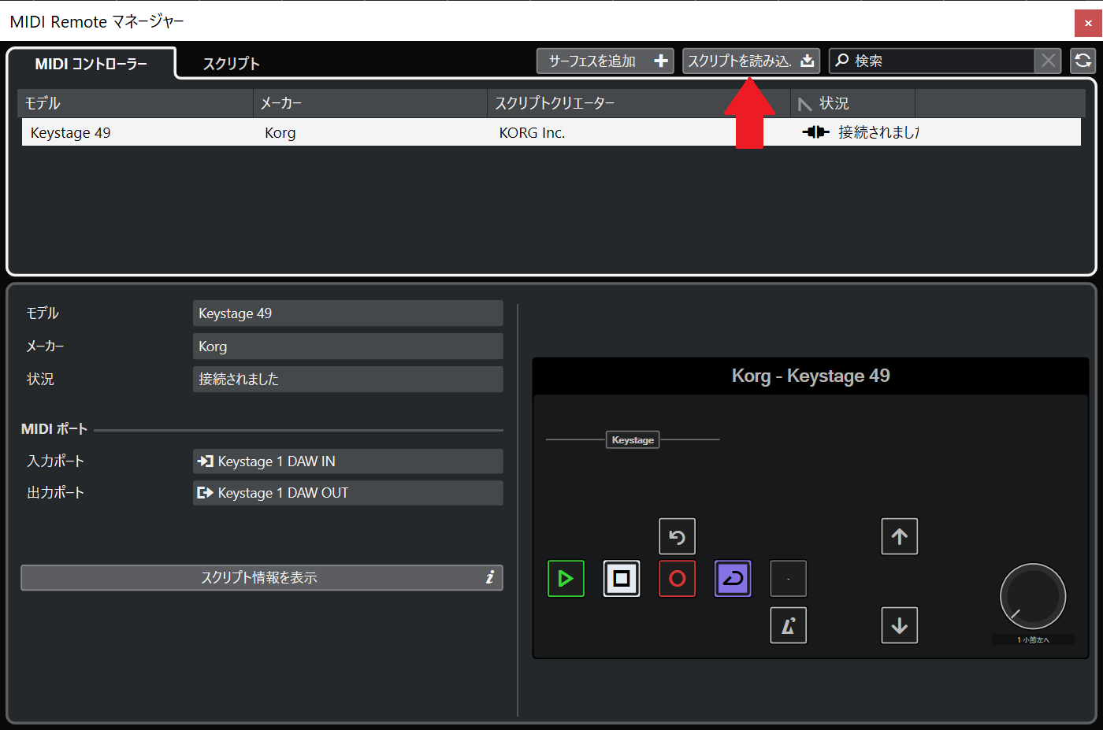Image resolution: width=1103 pixels, height=730 pixels.
Task: Click the Korg - Keystage 49 surface title
Action: tap(811, 376)
